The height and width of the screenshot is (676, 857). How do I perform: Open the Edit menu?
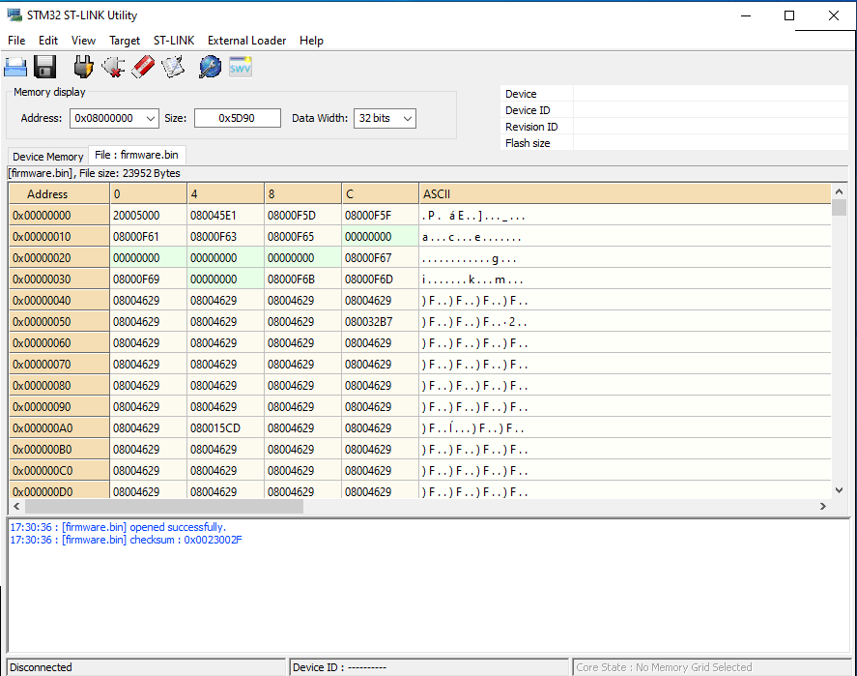coord(48,41)
